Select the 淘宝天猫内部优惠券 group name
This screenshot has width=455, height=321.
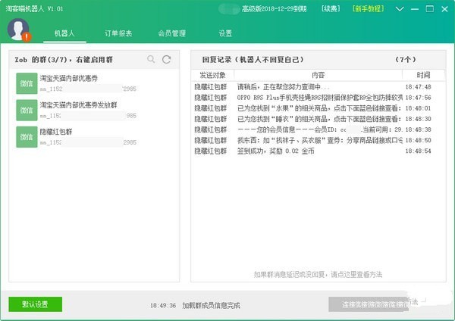click(69, 78)
